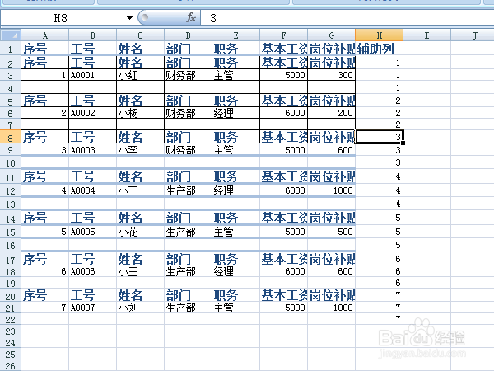Screen dimensions: 494x371
Task: Click cell C12 containing 小丁
Action: coord(140,190)
